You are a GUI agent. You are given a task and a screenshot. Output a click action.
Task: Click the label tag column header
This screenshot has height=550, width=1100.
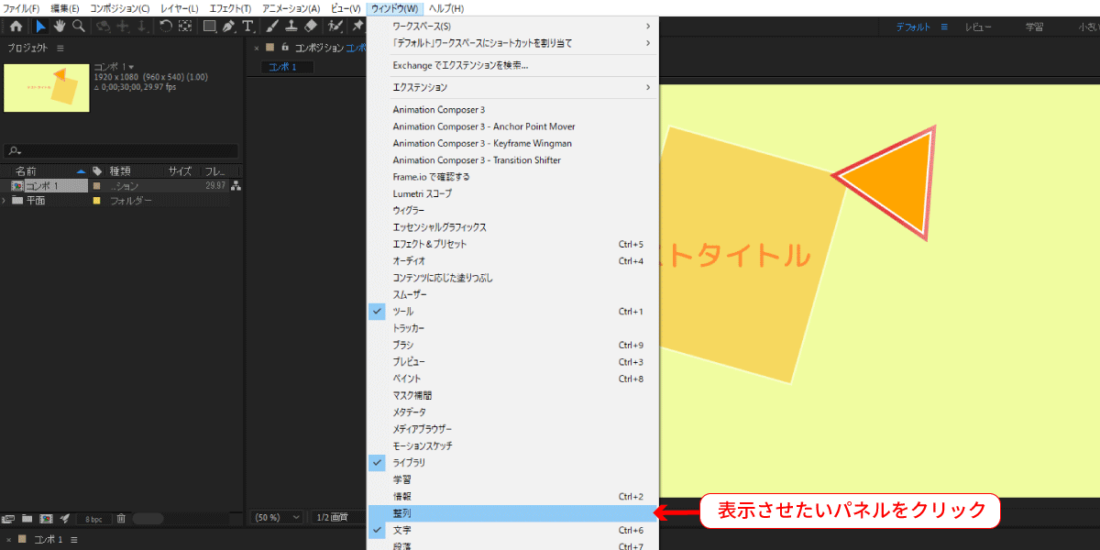click(x=97, y=171)
